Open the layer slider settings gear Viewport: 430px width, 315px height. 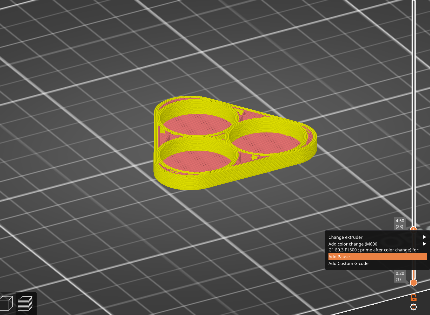(413, 307)
